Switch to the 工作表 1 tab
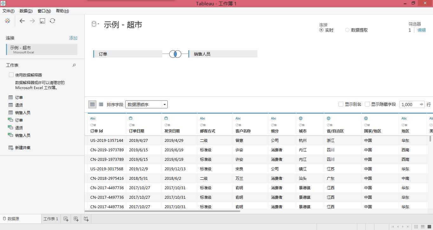This screenshot has width=433, height=230. (x=51, y=219)
